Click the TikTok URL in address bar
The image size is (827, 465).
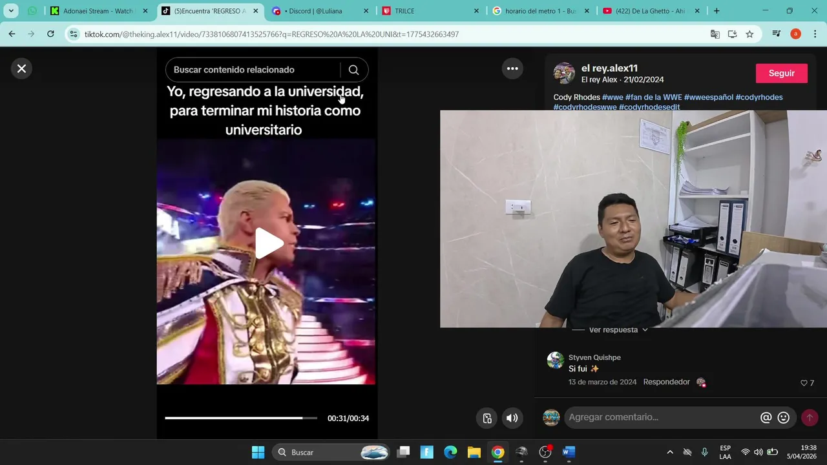[271, 34]
